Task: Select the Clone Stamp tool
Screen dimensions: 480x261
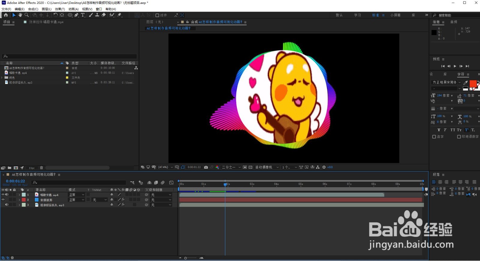Action: click(97, 15)
